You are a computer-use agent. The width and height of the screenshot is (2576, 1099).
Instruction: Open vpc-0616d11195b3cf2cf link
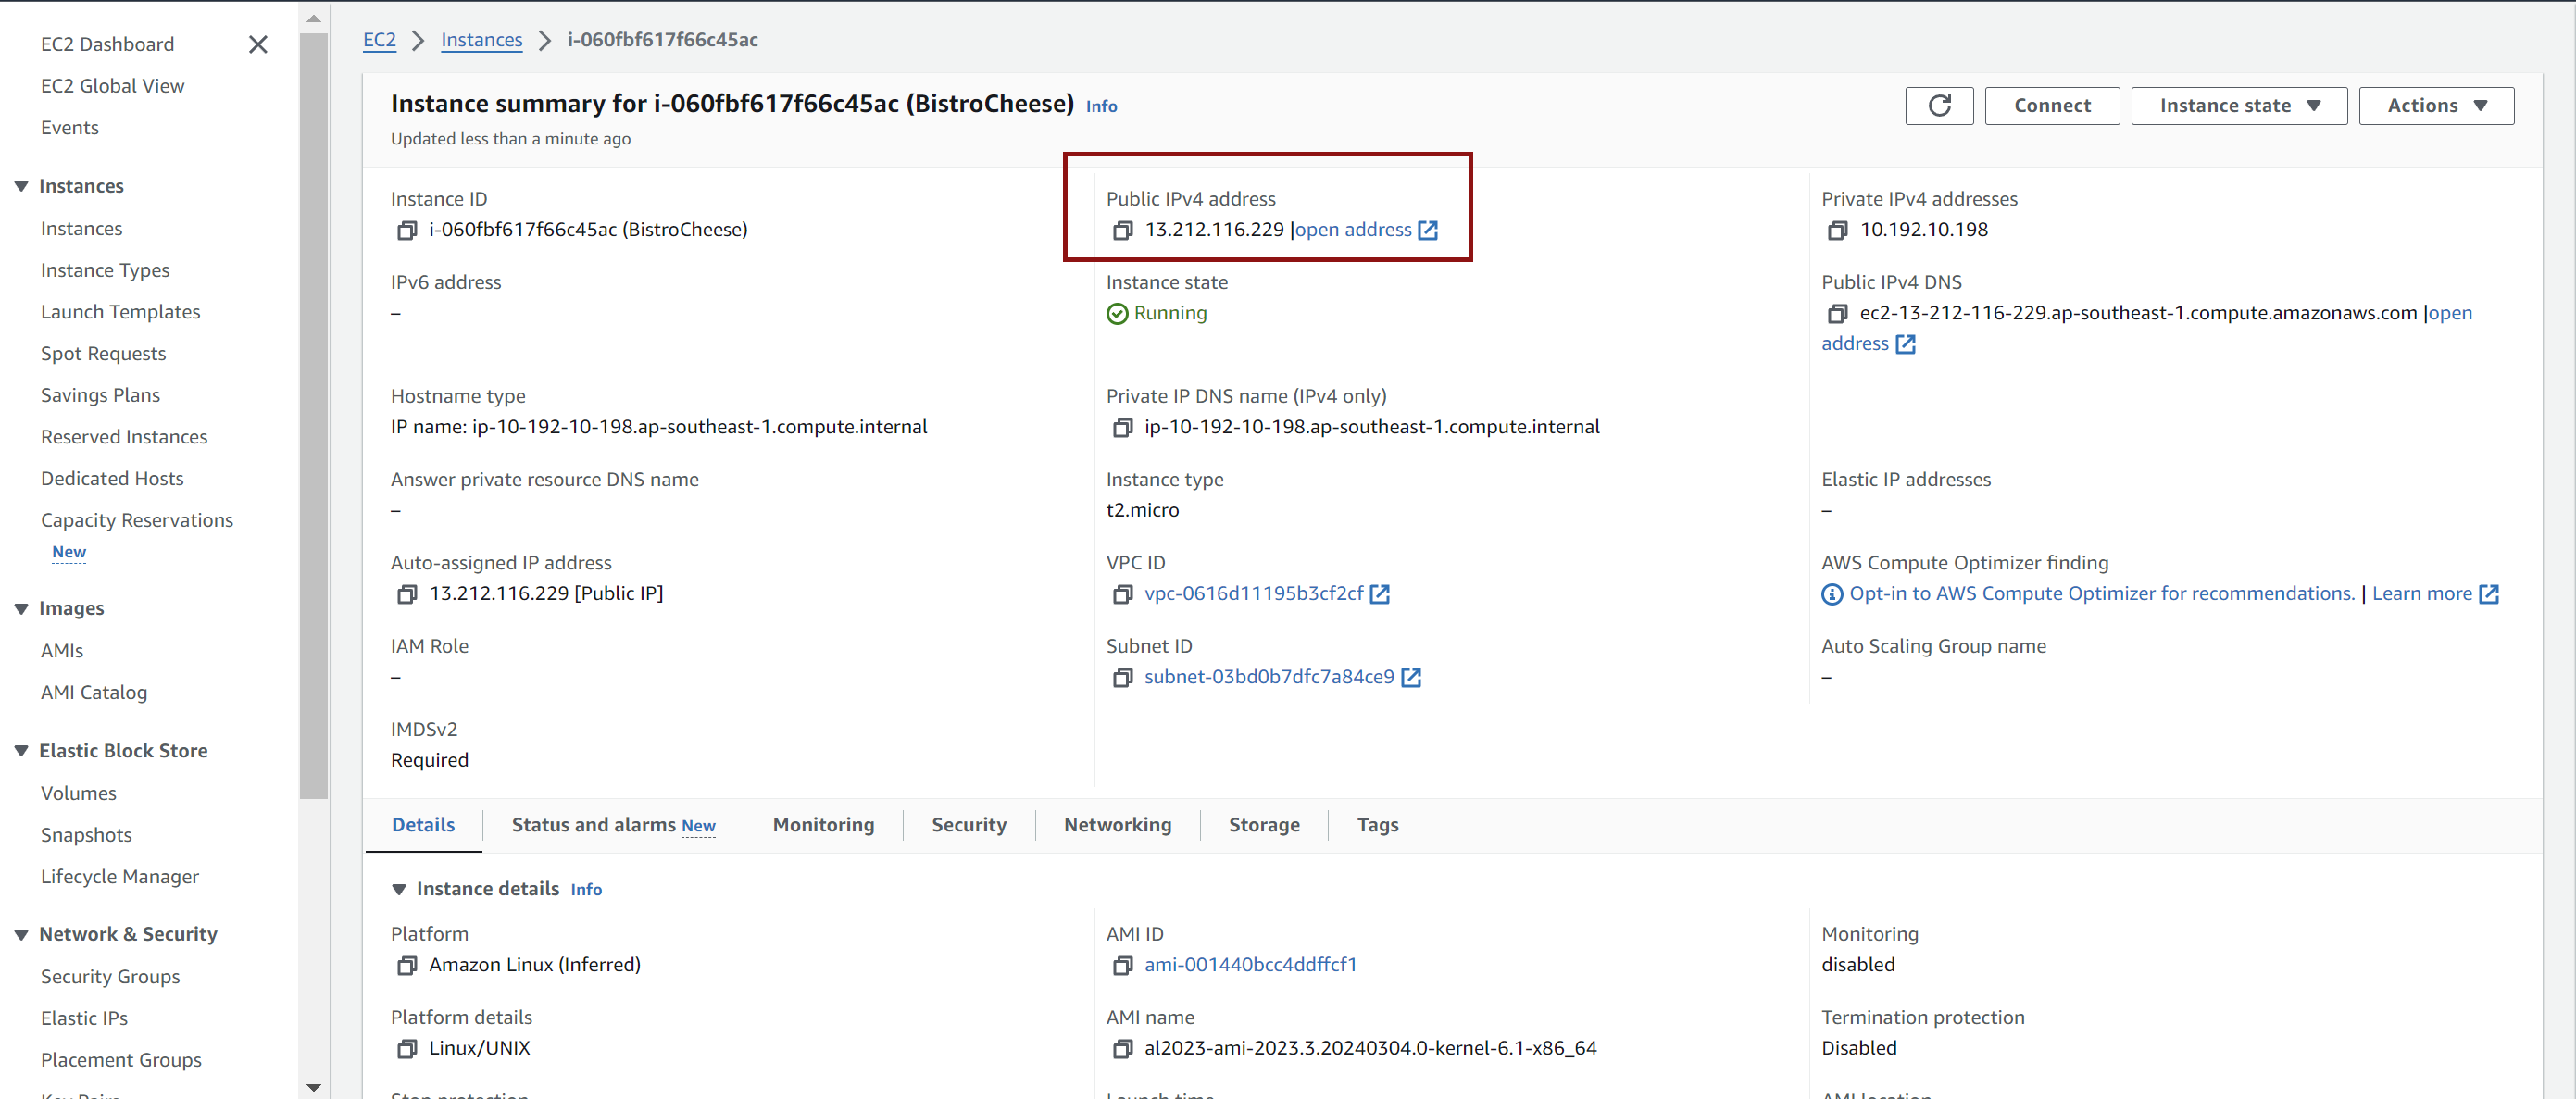(x=1254, y=594)
